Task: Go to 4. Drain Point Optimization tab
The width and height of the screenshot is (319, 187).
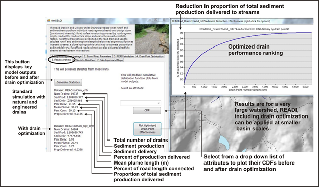Action: 150,56
